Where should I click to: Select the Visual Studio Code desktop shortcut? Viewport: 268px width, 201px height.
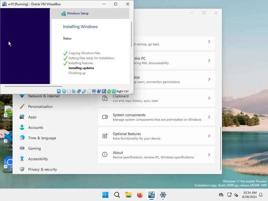coord(7,141)
